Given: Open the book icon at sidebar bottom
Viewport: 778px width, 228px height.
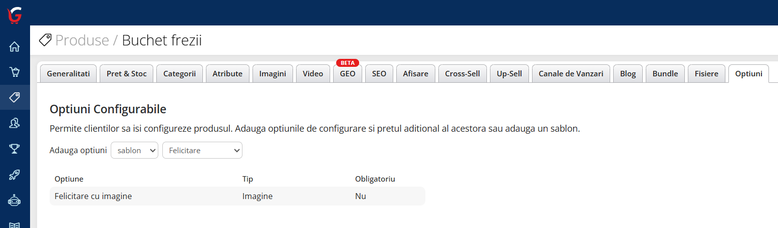Looking at the screenshot, I should click(15, 225).
